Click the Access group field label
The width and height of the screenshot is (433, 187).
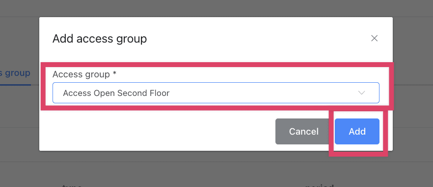pos(81,74)
